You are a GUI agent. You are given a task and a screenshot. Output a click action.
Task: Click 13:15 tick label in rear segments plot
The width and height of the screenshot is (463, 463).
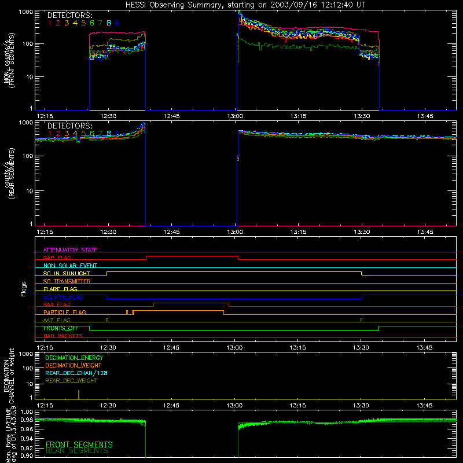click(x=298, y=232)
